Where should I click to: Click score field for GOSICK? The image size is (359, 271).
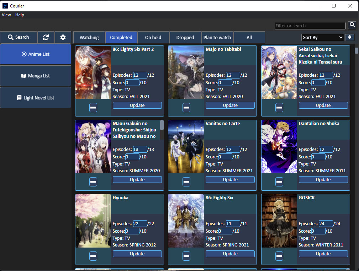[x=318, y=231]
